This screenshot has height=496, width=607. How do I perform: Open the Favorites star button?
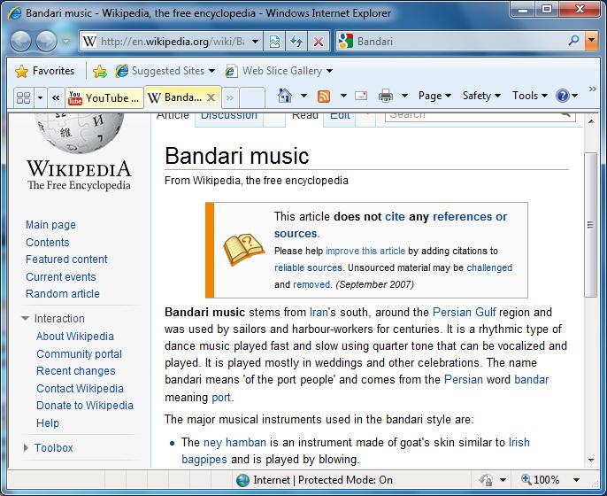click(44, 71)
